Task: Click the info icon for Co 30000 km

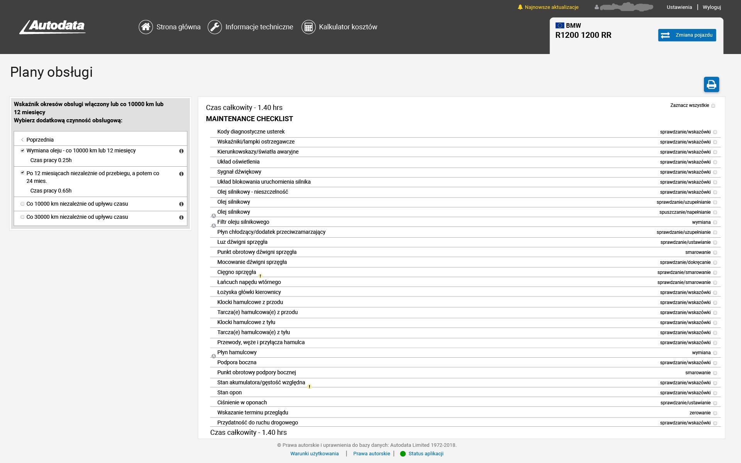Action: (x=181, y=218)
